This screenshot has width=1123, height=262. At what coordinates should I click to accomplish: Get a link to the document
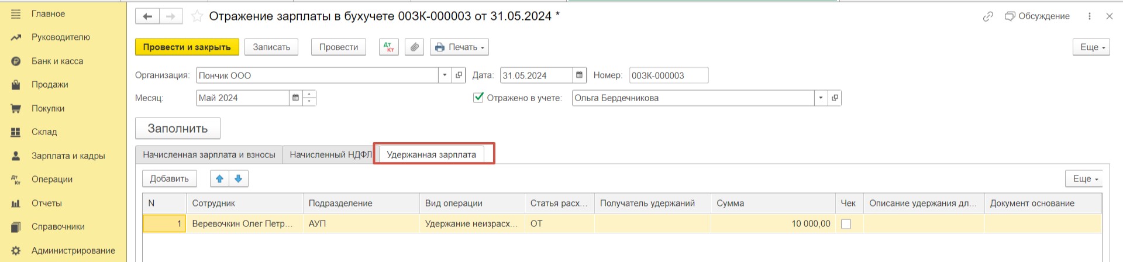point(988,16)
